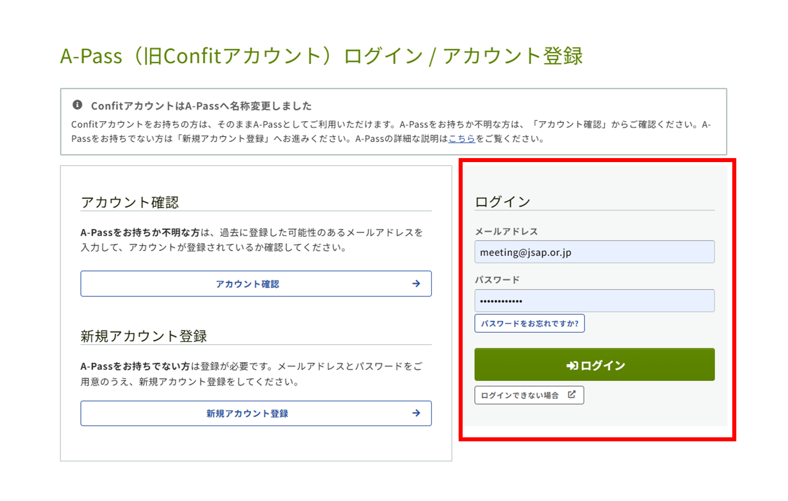Click the arrow icon on アカウント確認 button
The image size is (788, 501).
[416, 284]
